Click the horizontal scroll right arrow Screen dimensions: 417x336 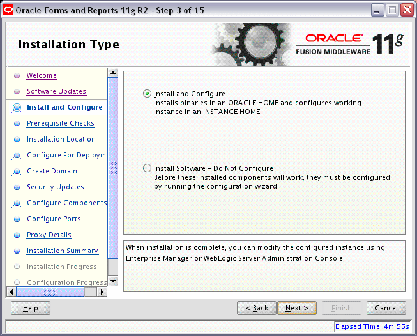coord(102,291)
